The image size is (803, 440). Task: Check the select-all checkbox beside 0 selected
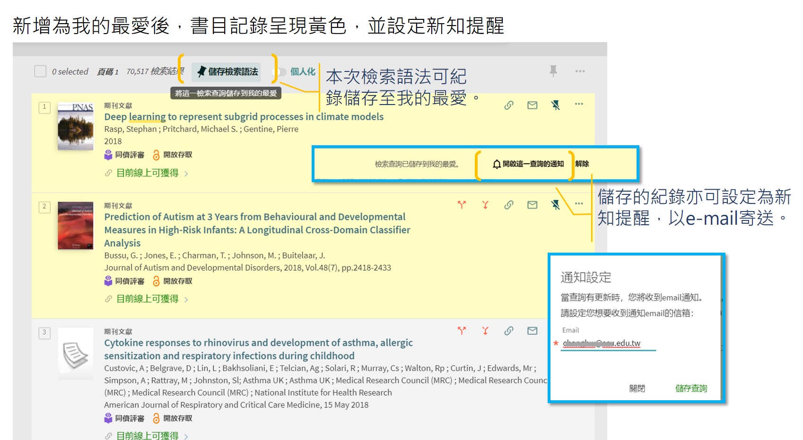pos(40,71)
